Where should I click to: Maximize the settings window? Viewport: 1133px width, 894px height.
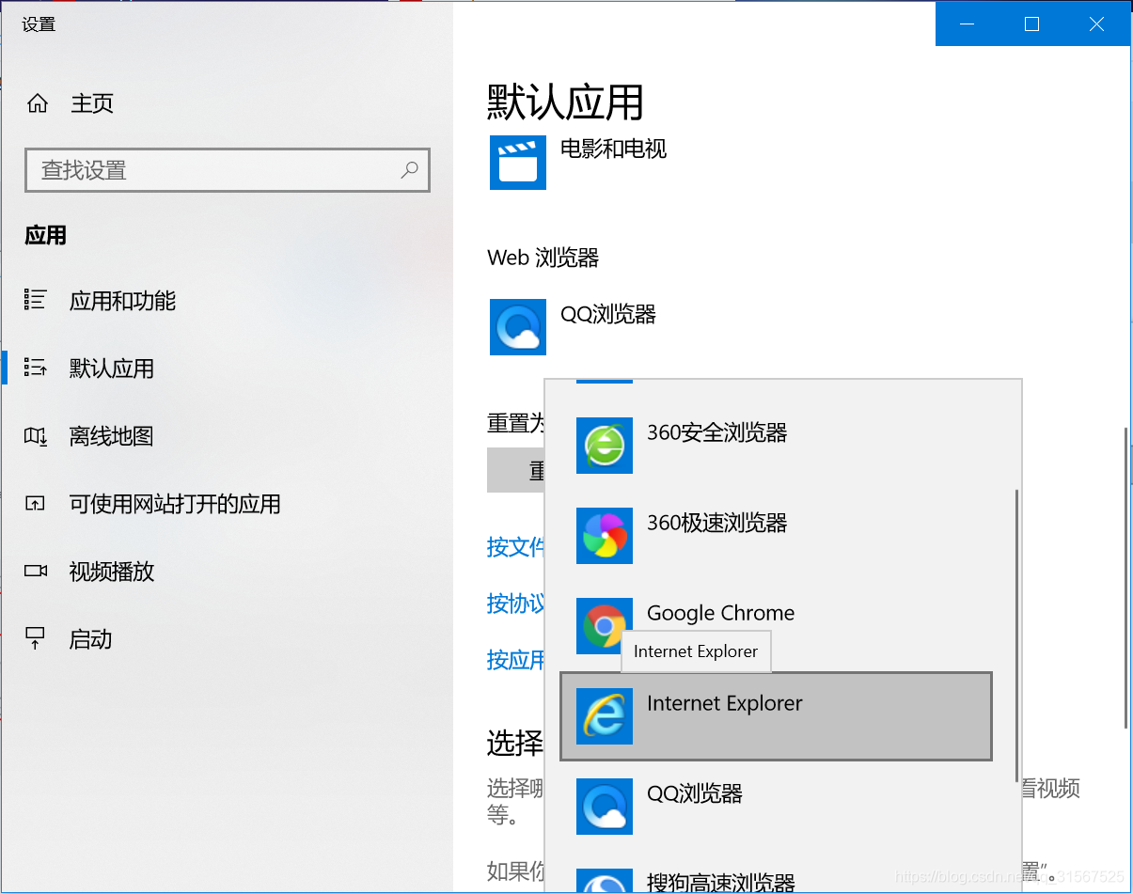(1031, 24)
